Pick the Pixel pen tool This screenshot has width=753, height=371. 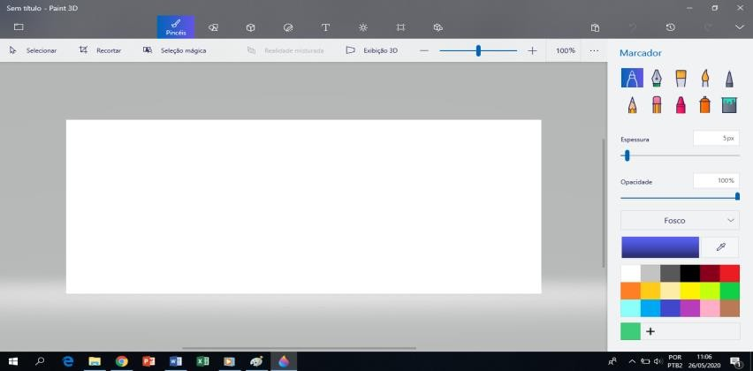click(729, 79)
